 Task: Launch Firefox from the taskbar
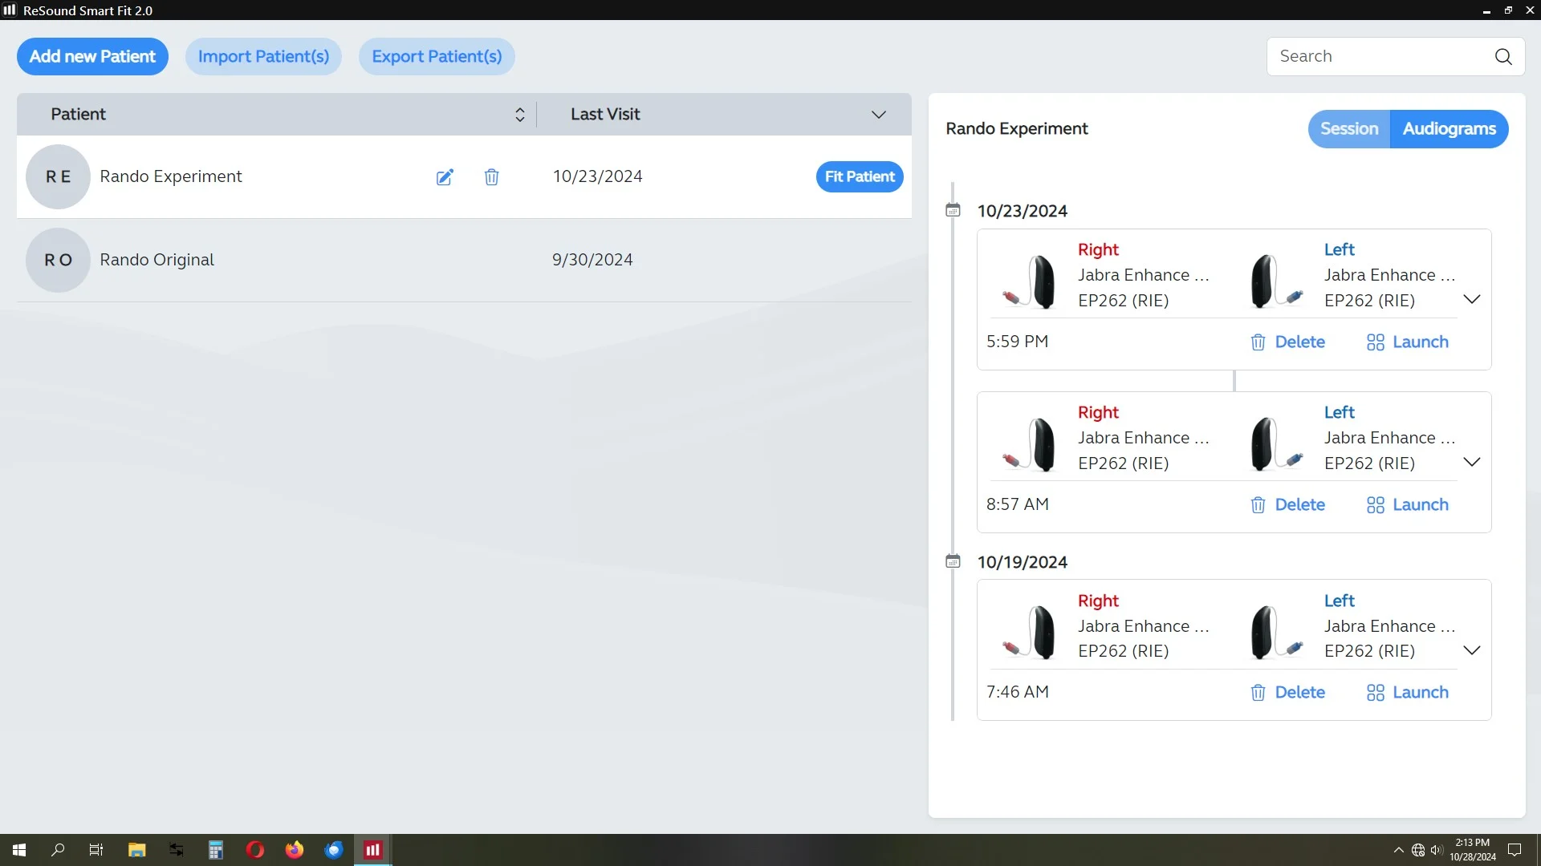[x=295, y=850]
